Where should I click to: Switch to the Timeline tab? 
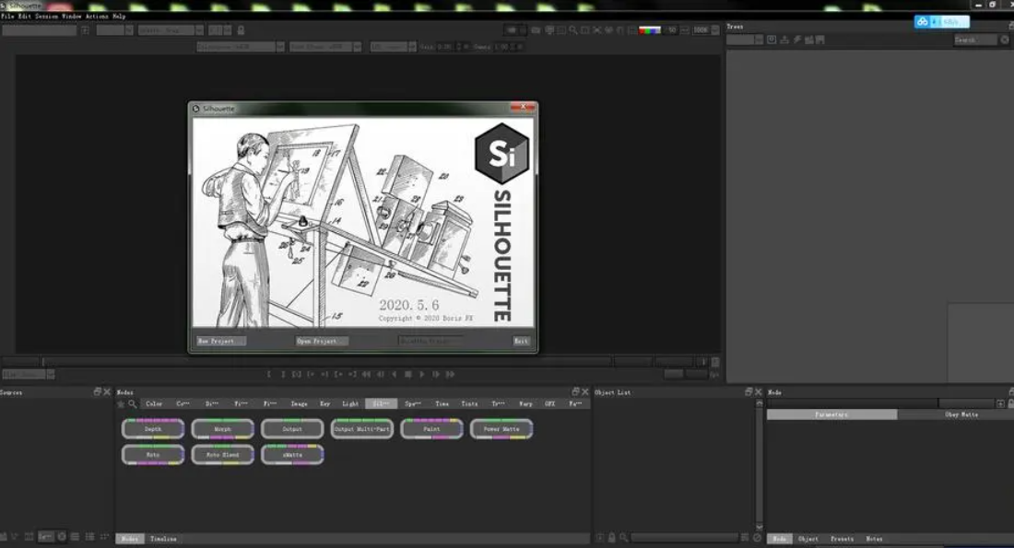[163, 538]
